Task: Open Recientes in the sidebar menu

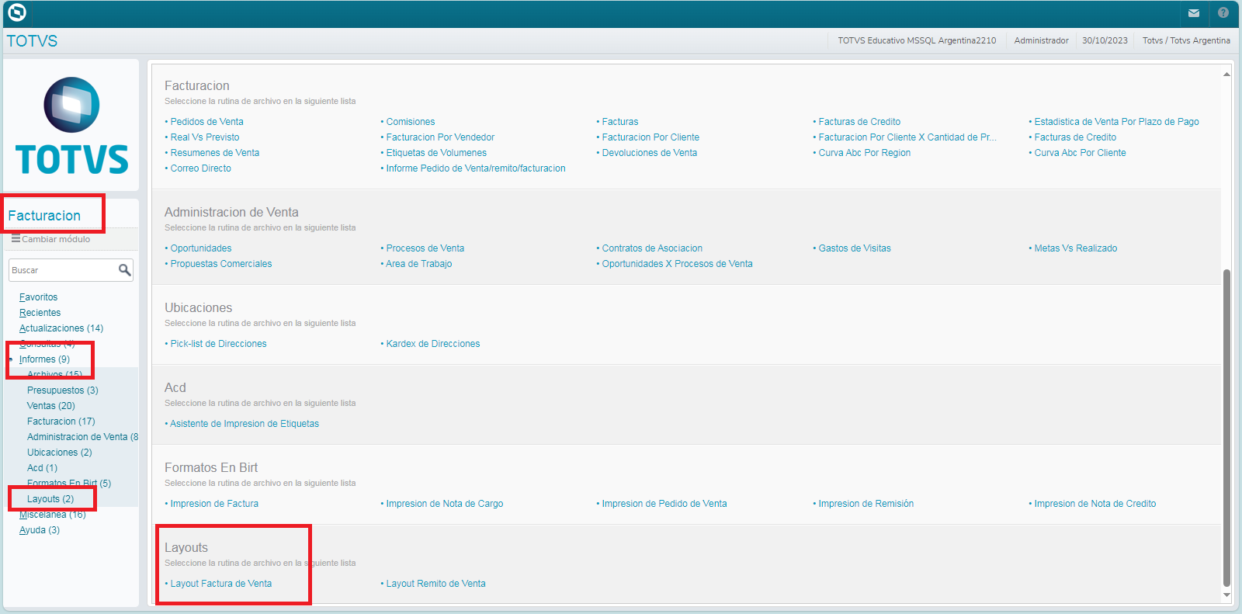Action: coord(40,313)
